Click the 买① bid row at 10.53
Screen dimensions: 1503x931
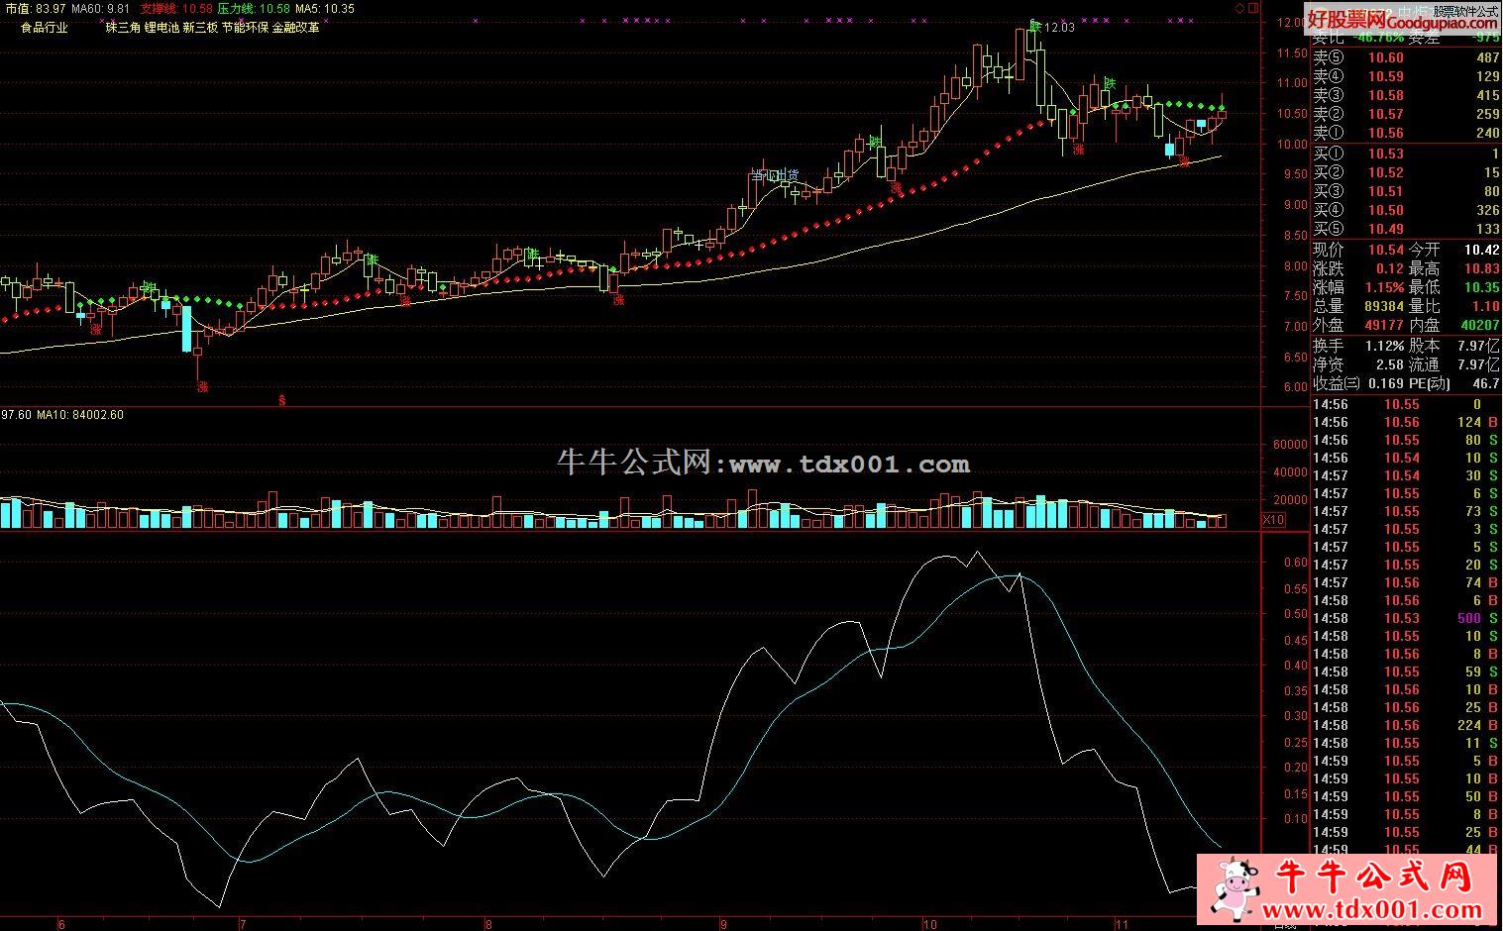click(1405, 154)
